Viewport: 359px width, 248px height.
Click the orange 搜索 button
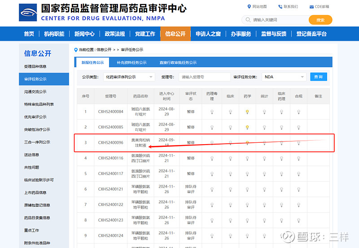pyautogui.click(x=320, y=20)
